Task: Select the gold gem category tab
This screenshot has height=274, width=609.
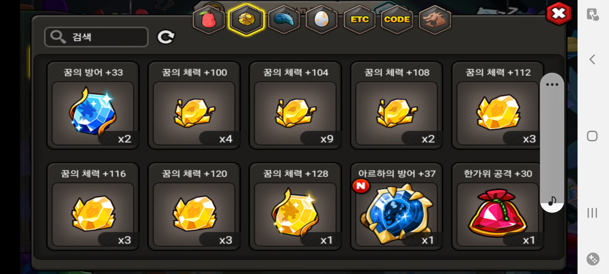Action: coord(246,20)
